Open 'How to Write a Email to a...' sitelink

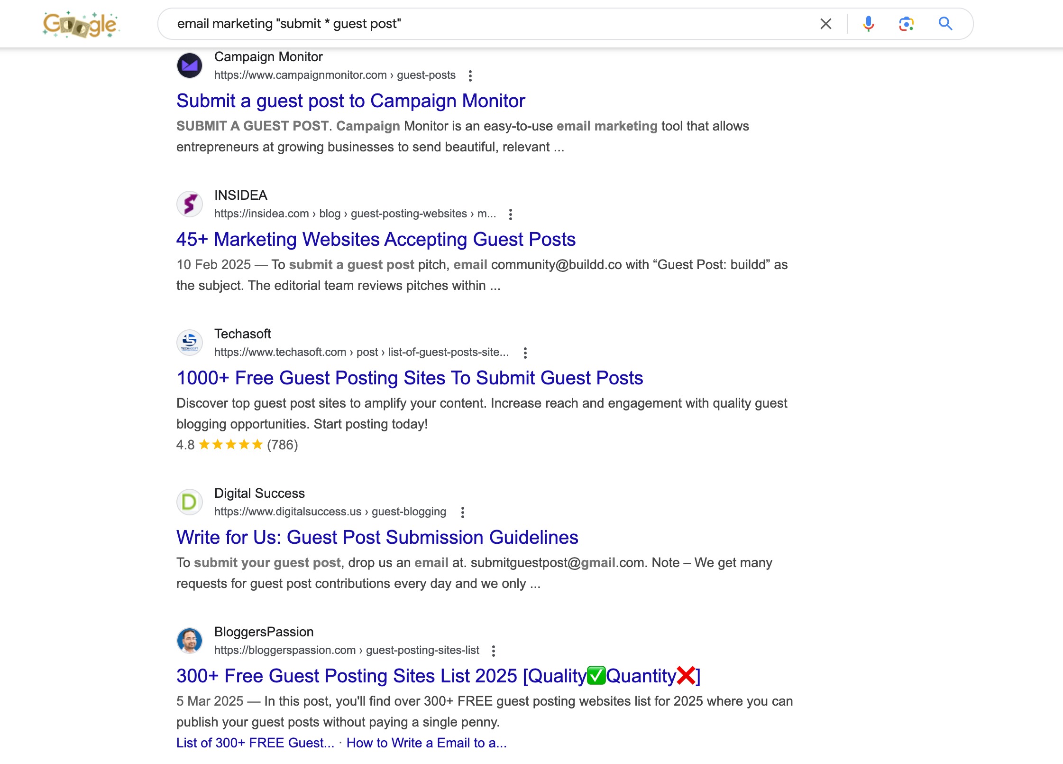pos(427,743)
